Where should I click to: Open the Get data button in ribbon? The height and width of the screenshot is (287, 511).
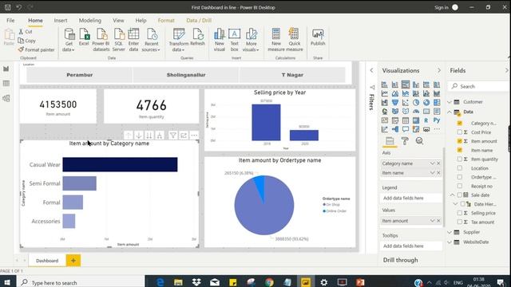pyautogui.click(x=69, y=40)
